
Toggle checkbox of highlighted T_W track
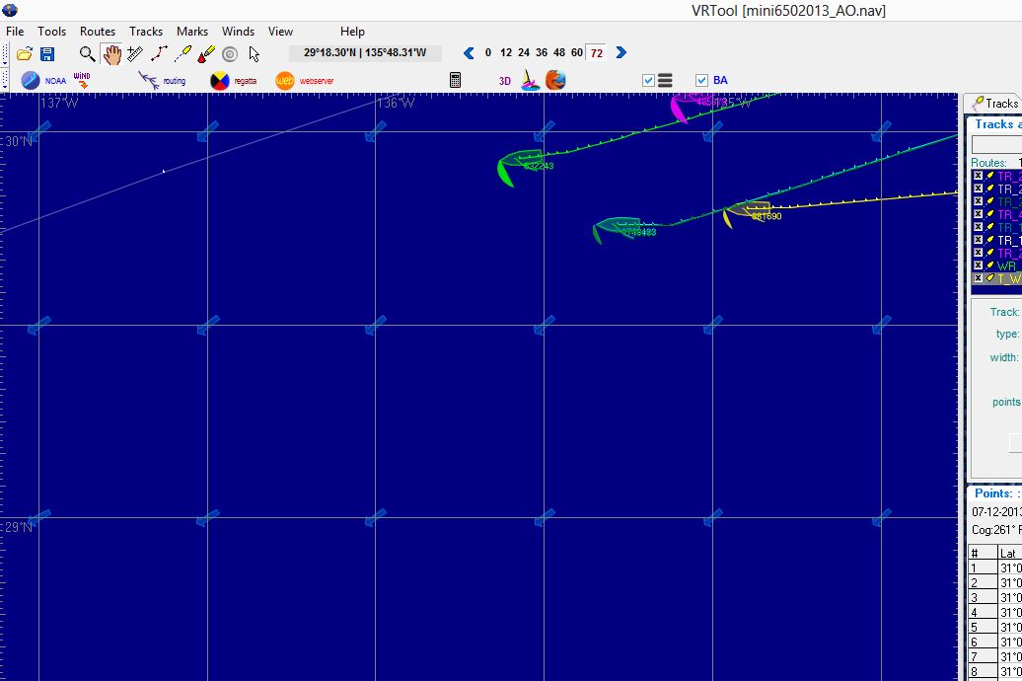(978, 278)
